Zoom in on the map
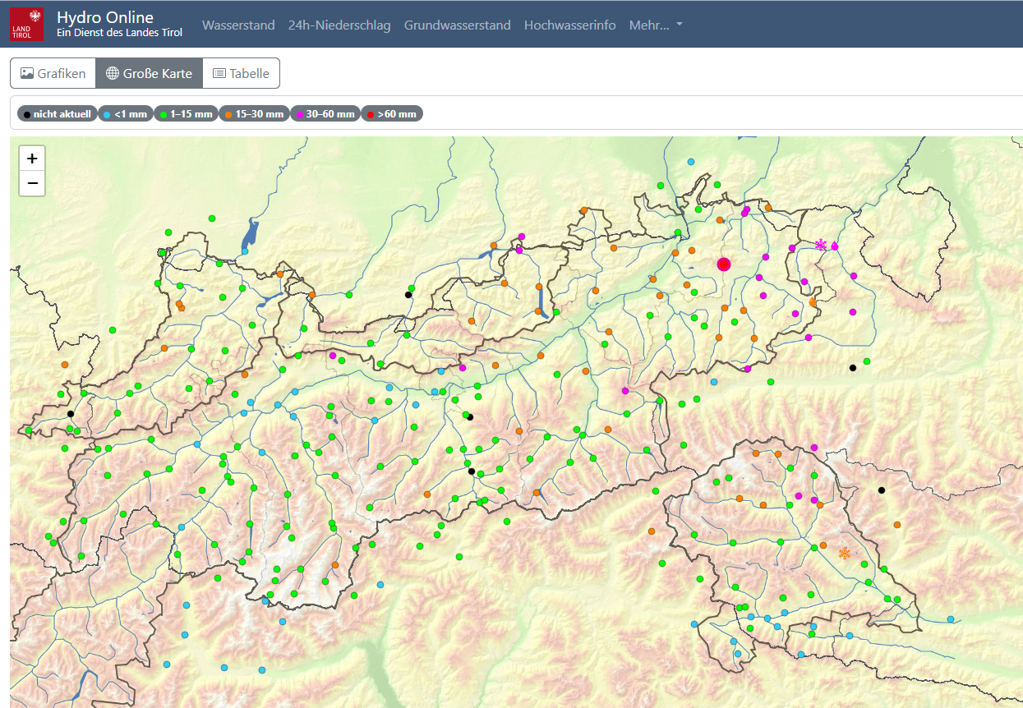 32,159
